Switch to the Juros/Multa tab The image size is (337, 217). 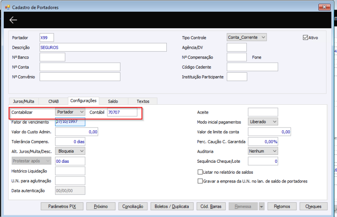coord(24,101)
